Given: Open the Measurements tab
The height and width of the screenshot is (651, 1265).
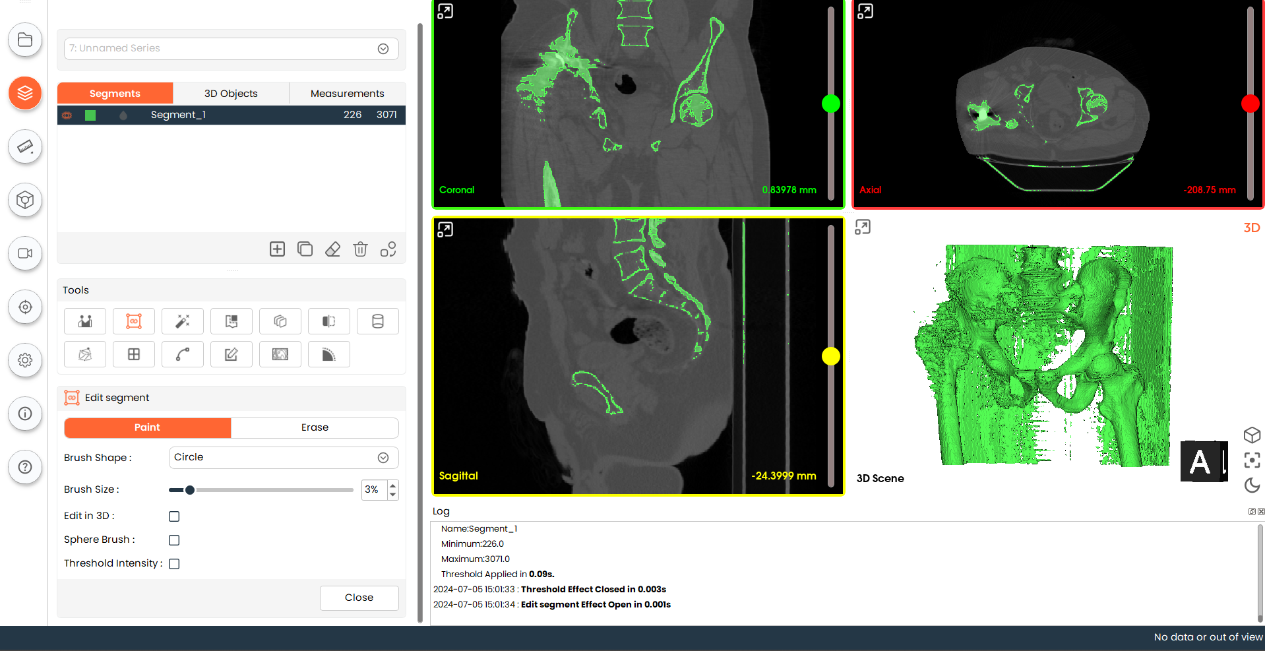Looking at the screenshot, I should pyautogui.click(x=347, y=94).
